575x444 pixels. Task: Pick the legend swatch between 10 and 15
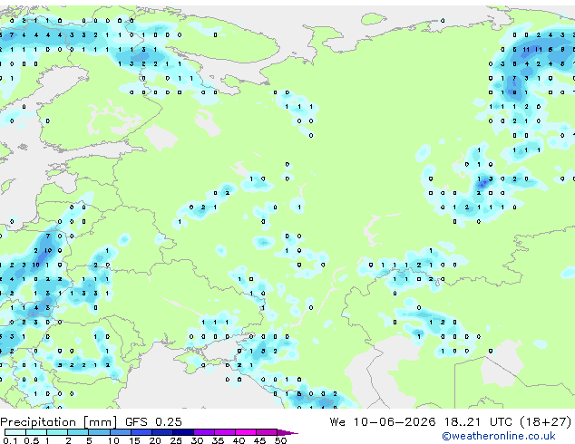point(120,432)
